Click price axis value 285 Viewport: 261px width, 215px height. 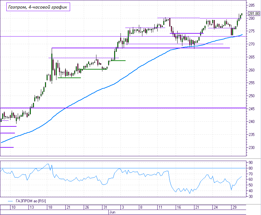(251, 5)
